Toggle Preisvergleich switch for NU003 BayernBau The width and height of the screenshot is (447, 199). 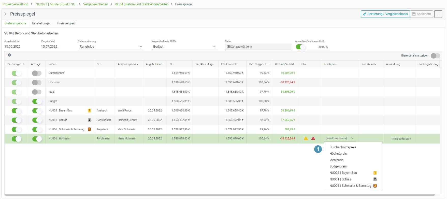pyautogui.click(x=16, y=111)
